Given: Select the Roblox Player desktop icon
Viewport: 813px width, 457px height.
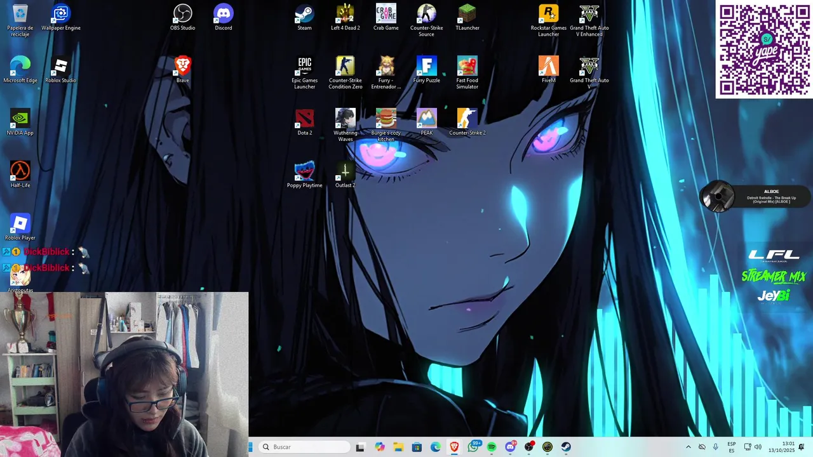Looking at the screenshot, I should pos(20,227).
